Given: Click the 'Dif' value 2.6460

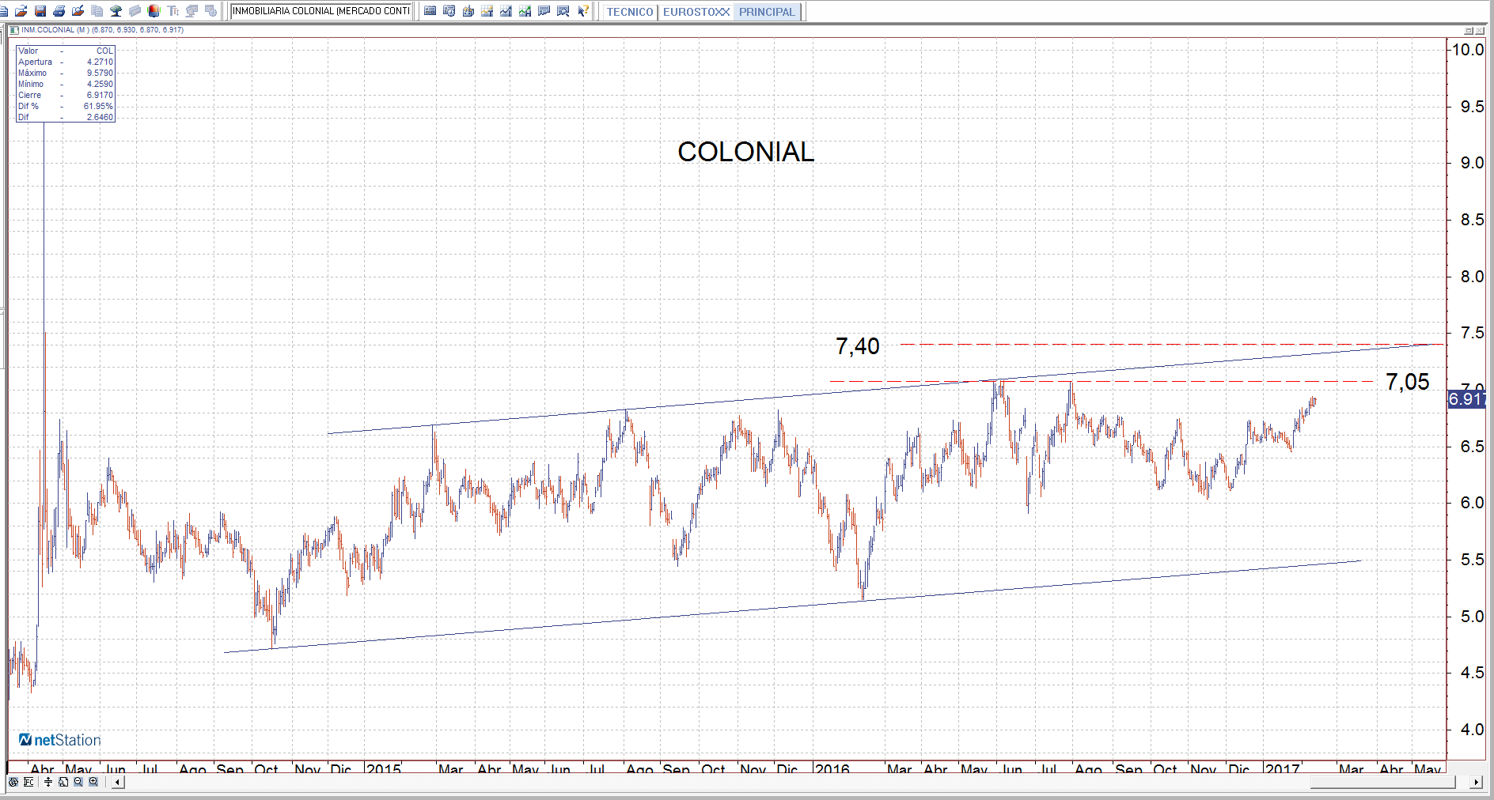Looking at the screenshot, I should [x=100, y=117].
